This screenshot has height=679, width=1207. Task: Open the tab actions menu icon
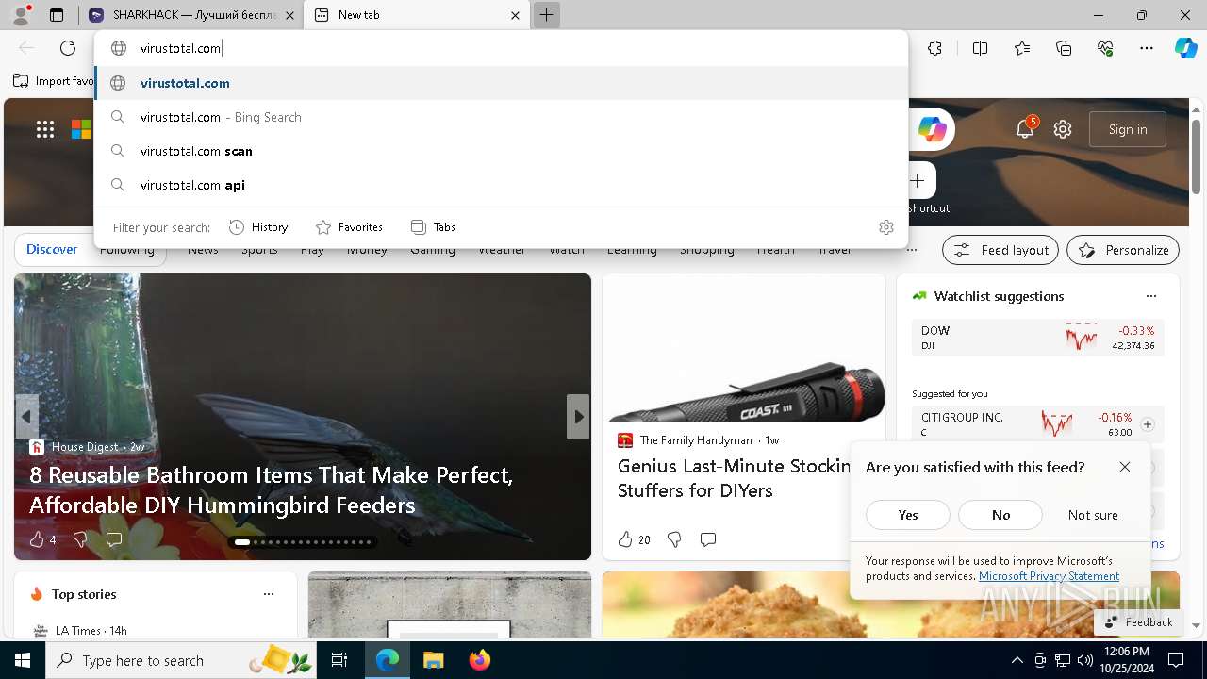[x=57, y=15]
